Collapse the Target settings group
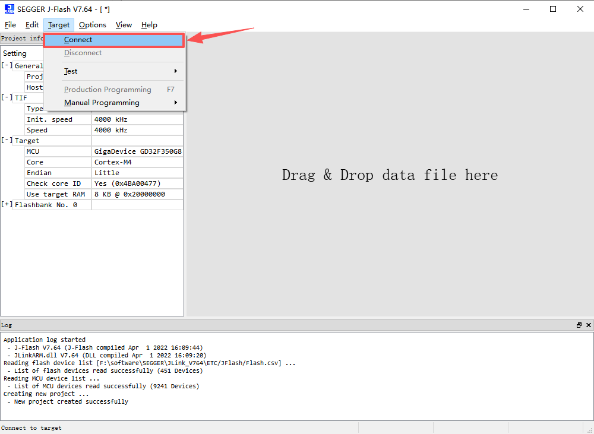This screenshot has height=434, width=594. (x=7, y=140)
